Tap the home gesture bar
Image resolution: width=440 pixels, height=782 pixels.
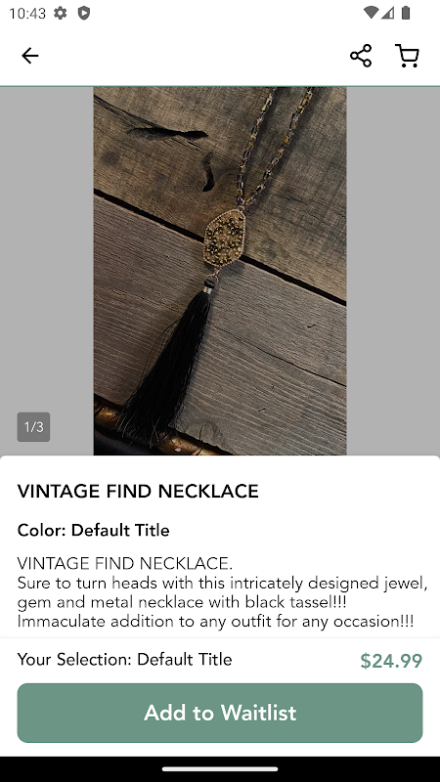pyautogui.click(x=220, y=769)
